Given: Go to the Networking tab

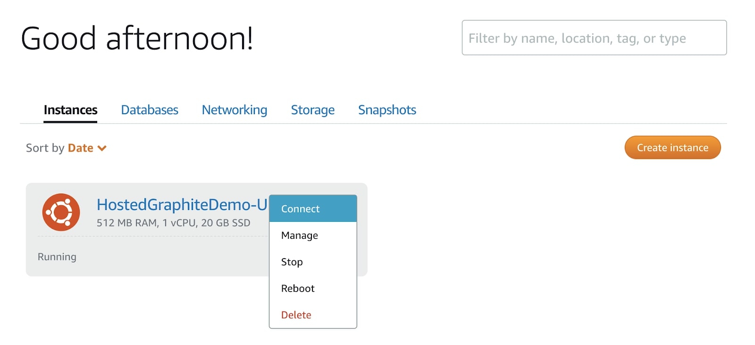Looking at the screenshot, I should coord(235,110).
